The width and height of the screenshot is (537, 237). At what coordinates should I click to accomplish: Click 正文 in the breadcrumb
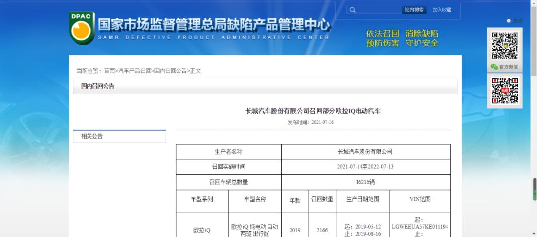[x=195, y=71]
